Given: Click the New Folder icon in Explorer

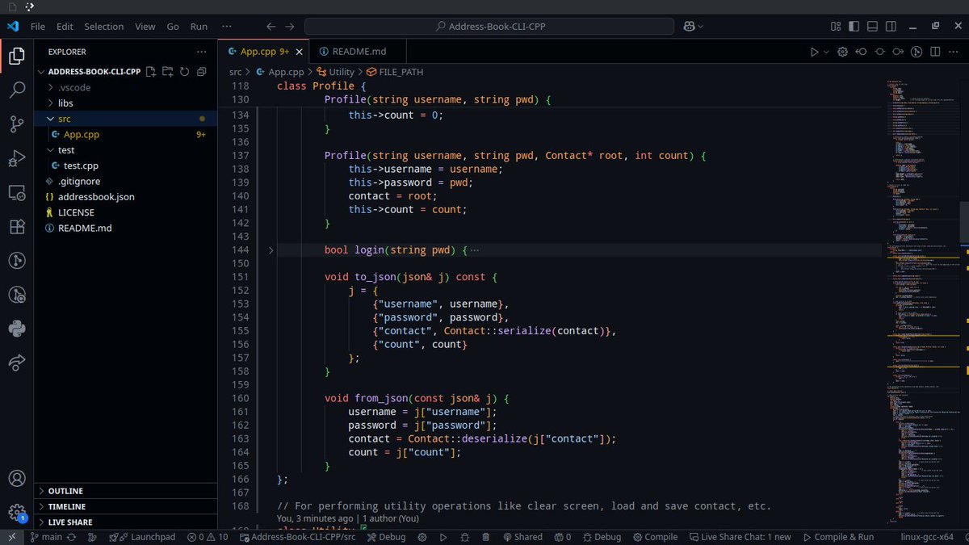Looking at the screenshot, I should (168, 71).
